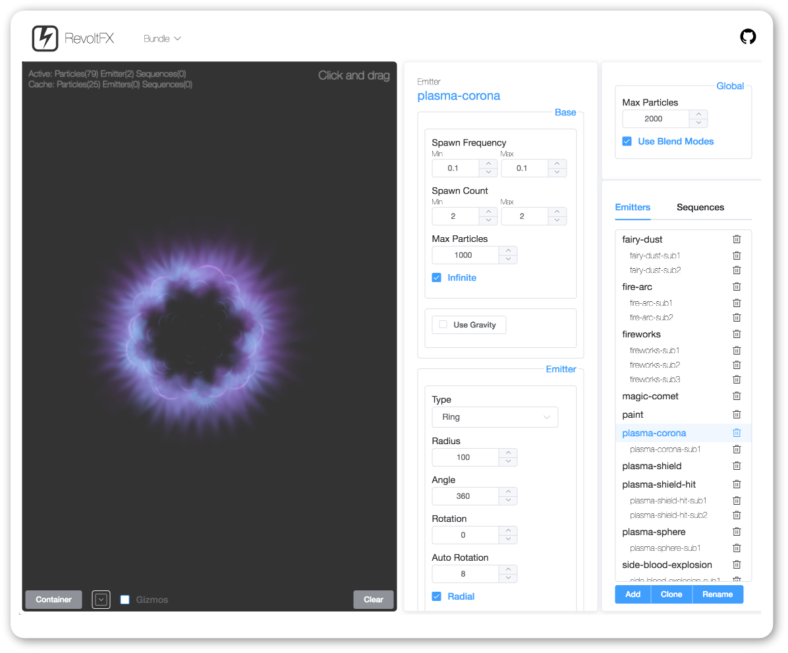Delete the fairy-dust emitter

tap(737, 239)
